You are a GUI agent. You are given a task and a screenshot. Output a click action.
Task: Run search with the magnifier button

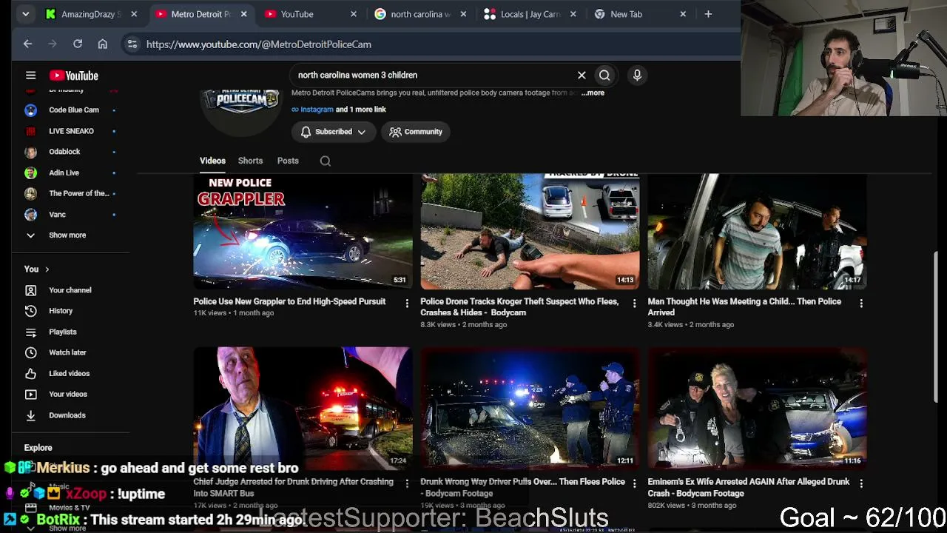pyautogui.click(x=604, y=75)
